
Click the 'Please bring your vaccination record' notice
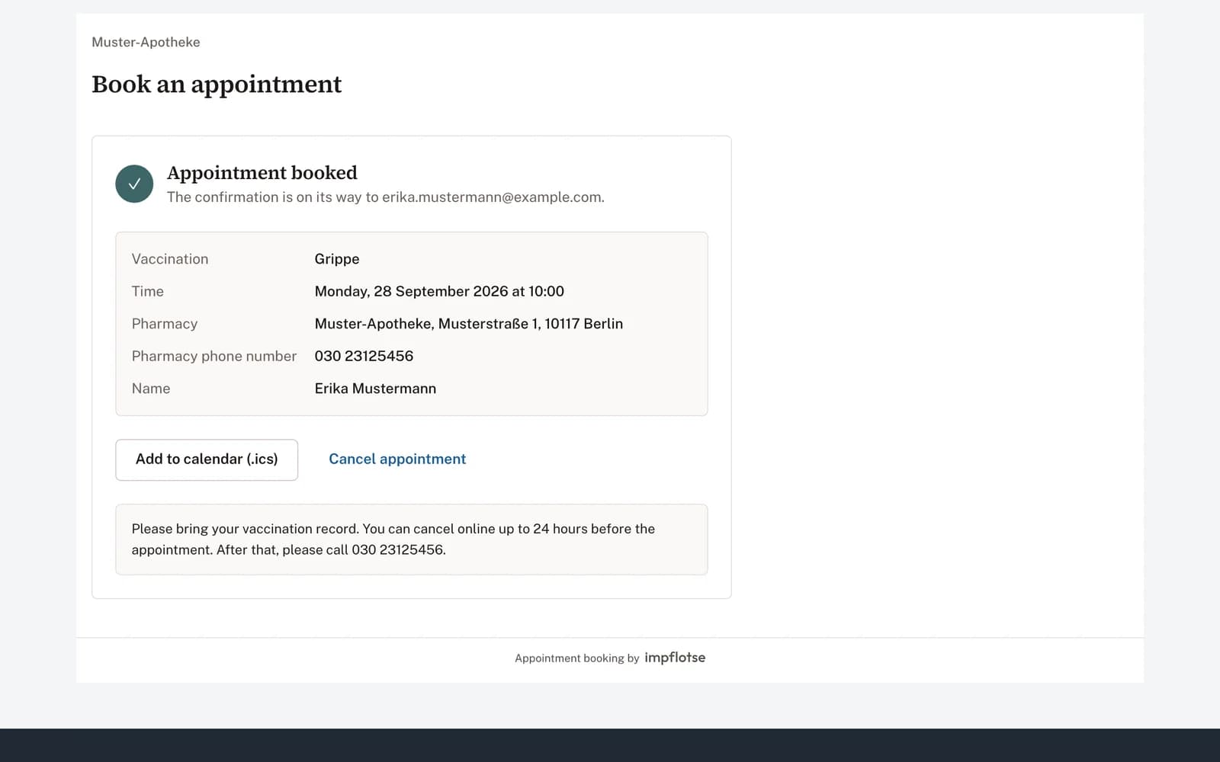point(412,539)
